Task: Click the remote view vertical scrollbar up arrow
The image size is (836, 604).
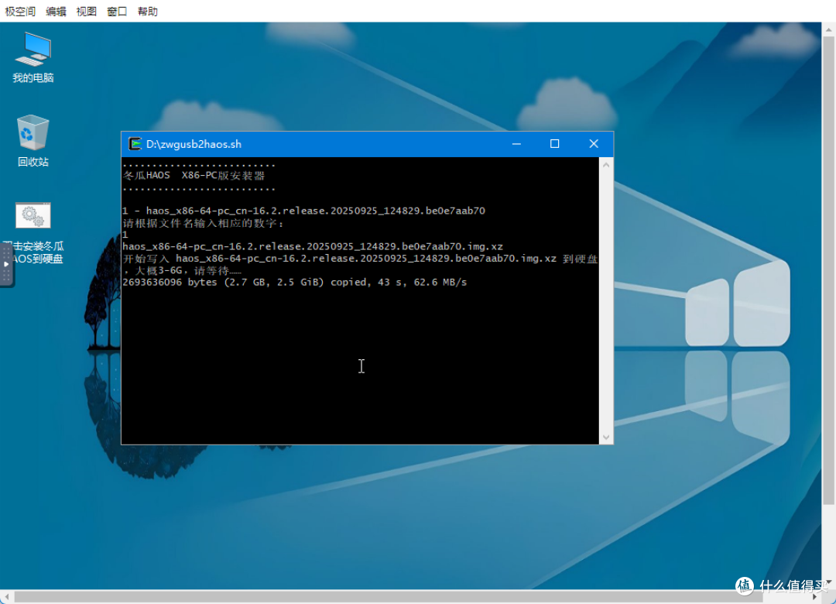Action: click(x=828, y=29)
